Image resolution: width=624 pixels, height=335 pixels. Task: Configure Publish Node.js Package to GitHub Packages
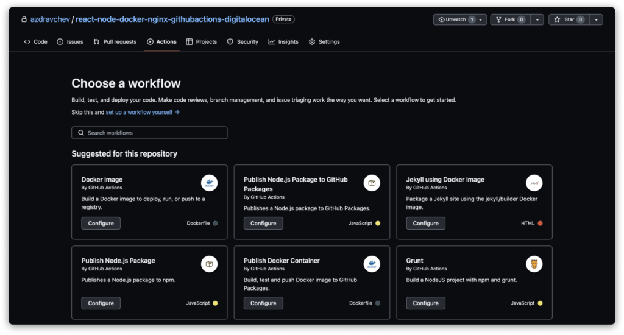(x=263, y=223)
